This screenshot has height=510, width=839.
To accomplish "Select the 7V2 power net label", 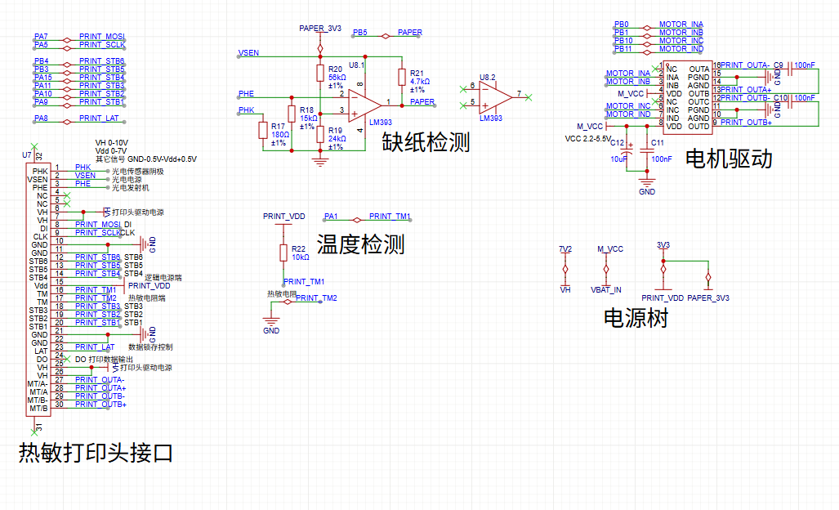I will 565,248.
